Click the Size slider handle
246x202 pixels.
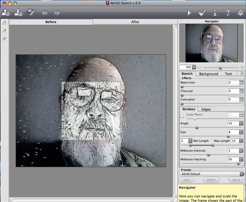tap(228, 136)
